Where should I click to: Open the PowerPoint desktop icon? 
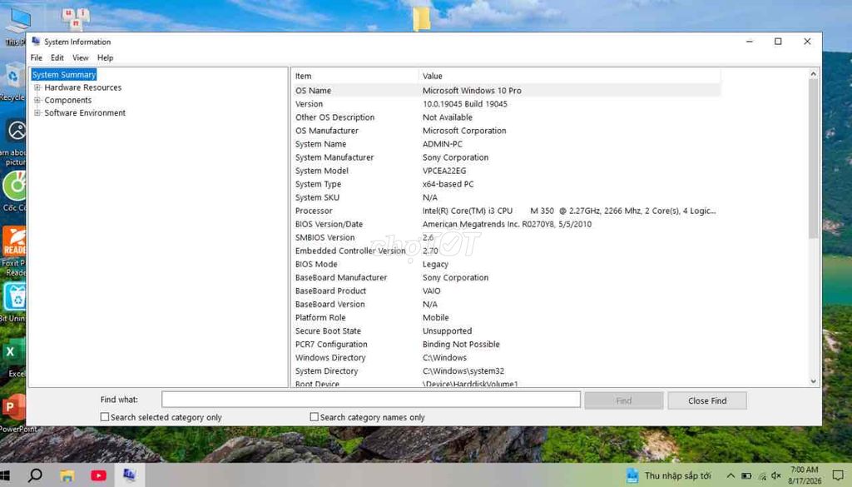pyautogui.click(x=15, y=413)
